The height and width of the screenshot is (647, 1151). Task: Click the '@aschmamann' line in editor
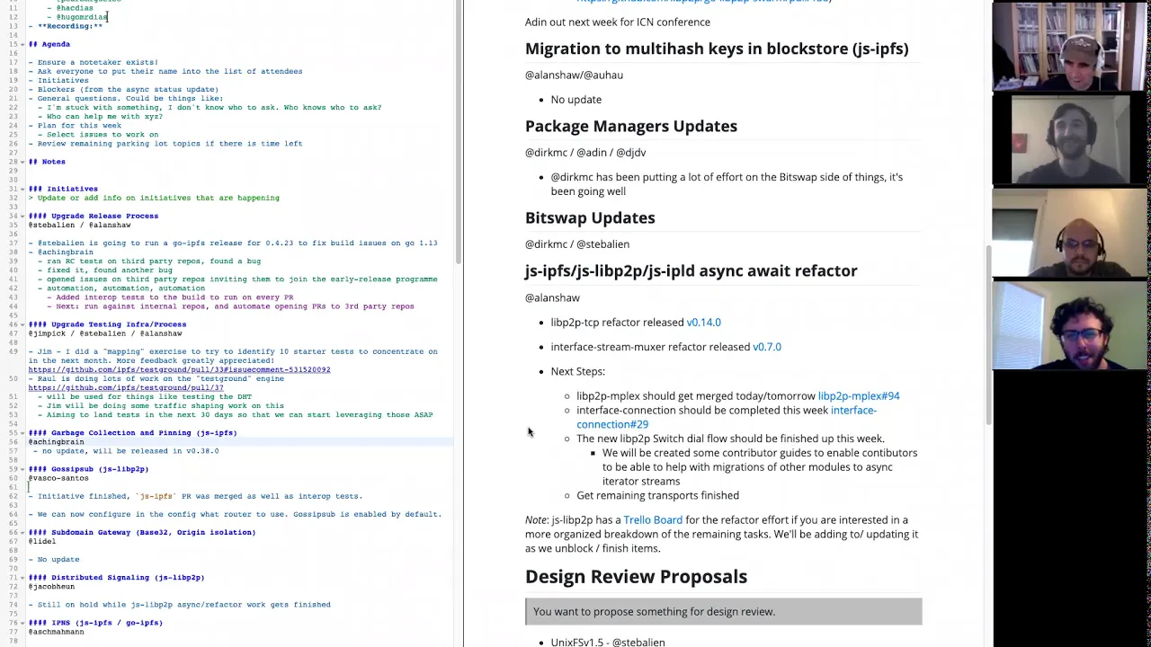click(56, 632)
